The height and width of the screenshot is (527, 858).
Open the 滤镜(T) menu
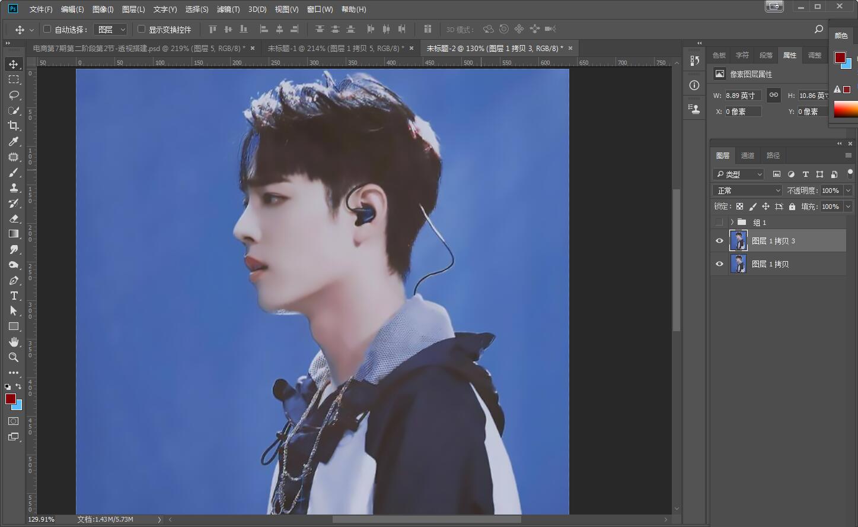pyautogui.click(x=228, y=9)
